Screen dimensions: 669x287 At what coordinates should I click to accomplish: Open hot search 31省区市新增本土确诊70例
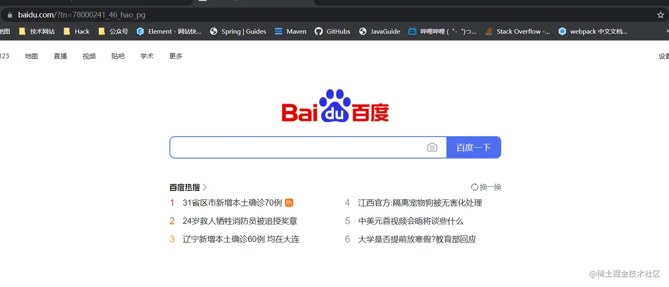click(x=232, y=203)
